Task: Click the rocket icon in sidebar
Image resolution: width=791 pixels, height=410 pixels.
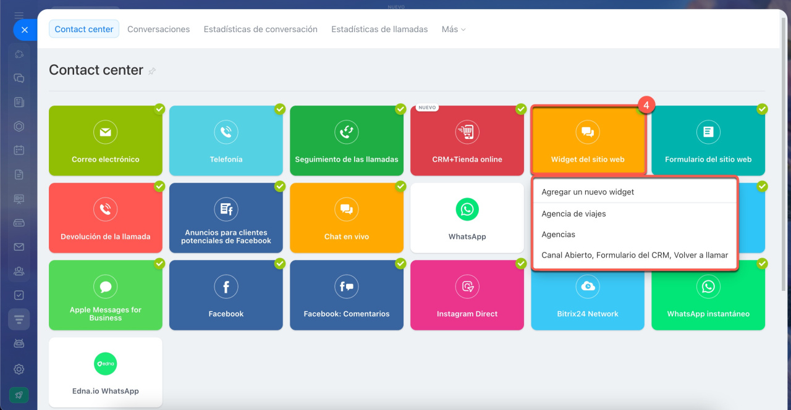Action: [x=19, y=395]
